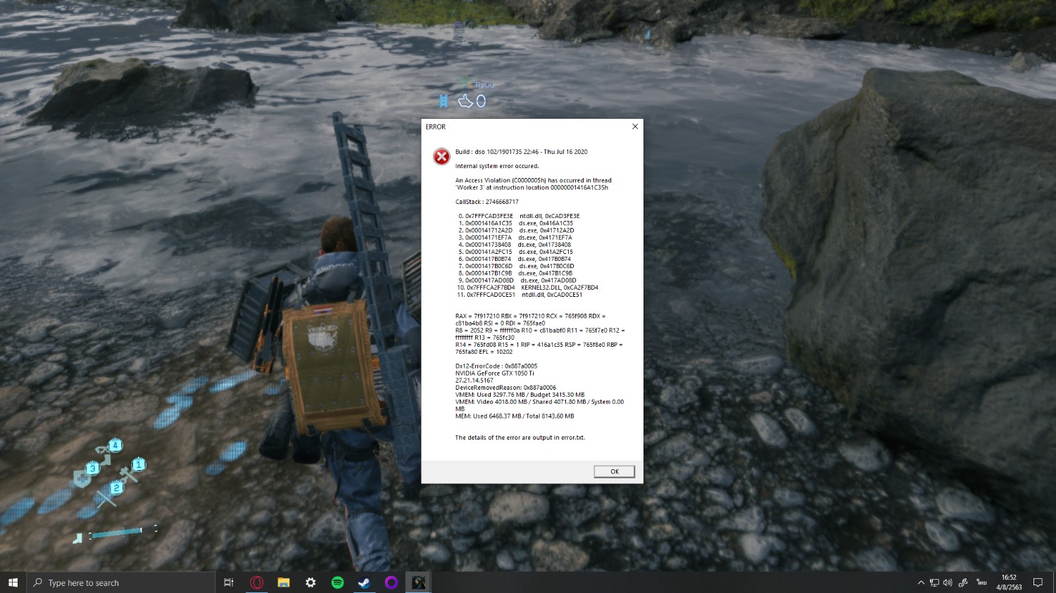Click the ERROR title text of dialog
This screenshot has width=1056, height=593.
tap(436, 127)
